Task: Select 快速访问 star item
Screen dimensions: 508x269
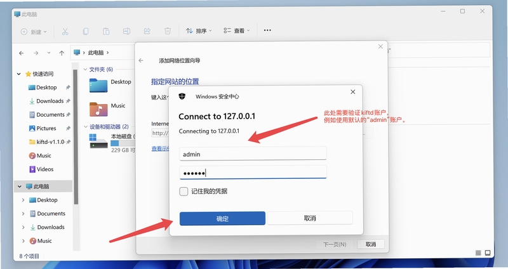Action: point(39,74)
